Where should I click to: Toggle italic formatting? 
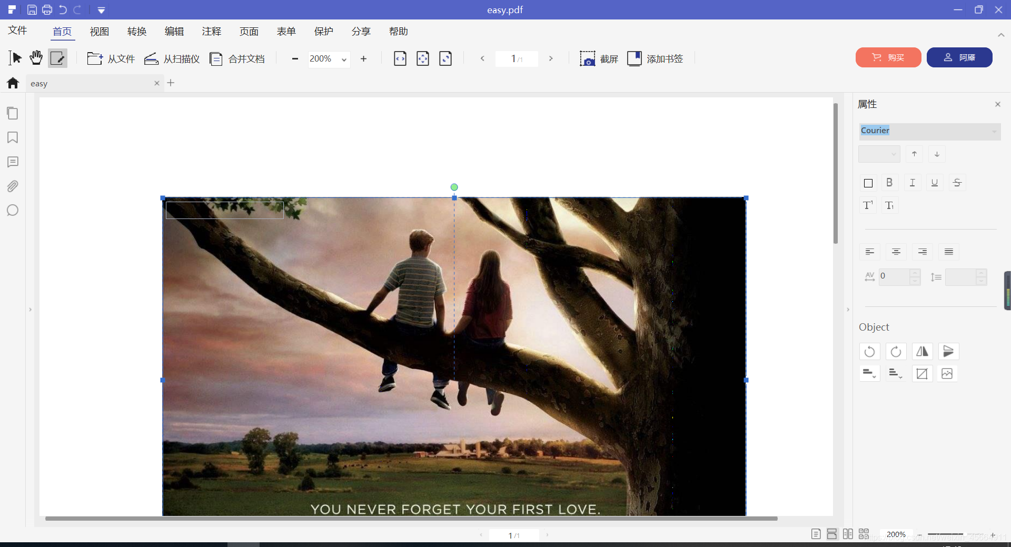[913, 183]
